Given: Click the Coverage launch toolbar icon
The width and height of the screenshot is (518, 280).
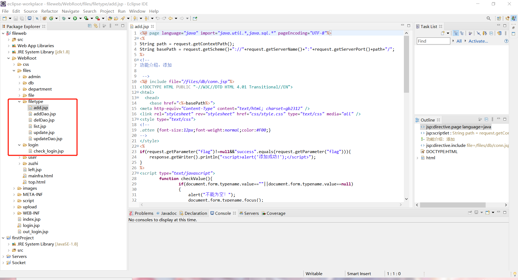Looking at the screenshot, I should (x=86, y=18).
